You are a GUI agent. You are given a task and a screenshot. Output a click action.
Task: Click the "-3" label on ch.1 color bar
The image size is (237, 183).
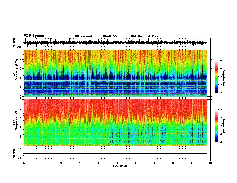point(221,60)
